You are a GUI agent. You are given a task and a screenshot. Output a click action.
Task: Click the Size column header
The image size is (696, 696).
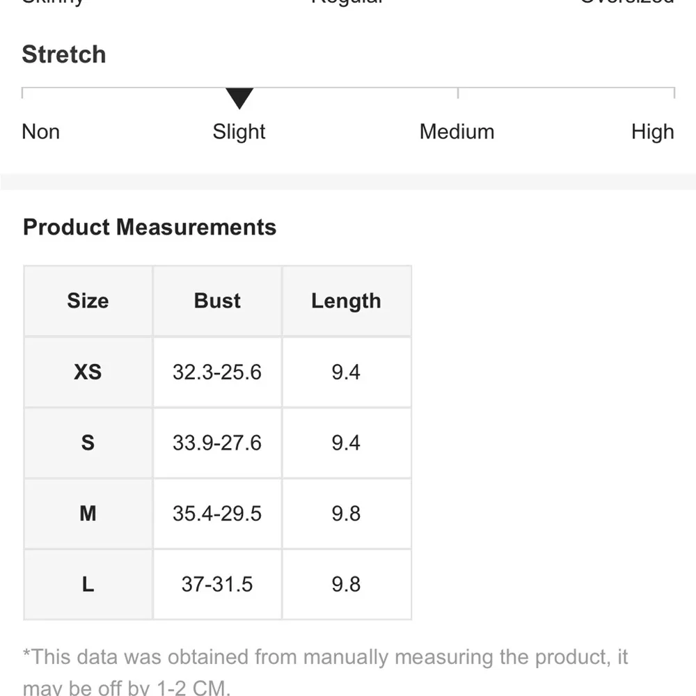pyautogui.click(x=88, y=301)
